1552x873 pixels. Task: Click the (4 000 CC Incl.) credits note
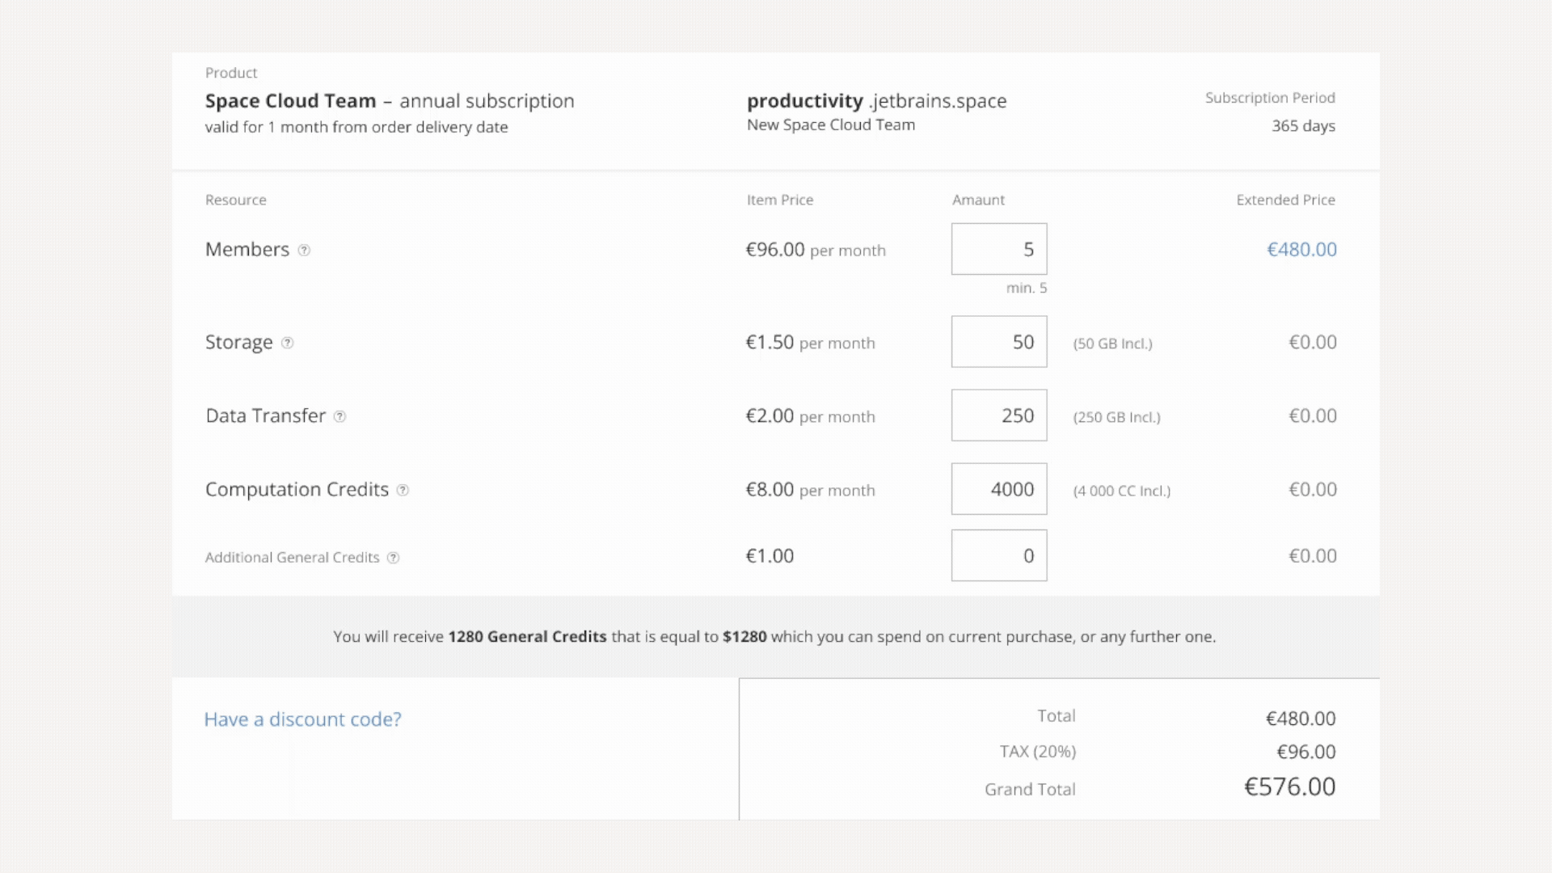pyautogui.click(x=1121, y=491)
